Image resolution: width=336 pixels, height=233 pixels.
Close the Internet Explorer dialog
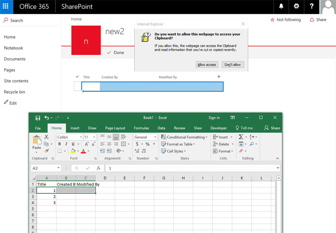pyautogui.click(x=243, y=24)
